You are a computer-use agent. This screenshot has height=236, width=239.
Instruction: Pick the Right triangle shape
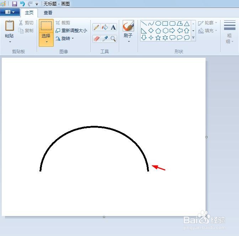point(144,31)
